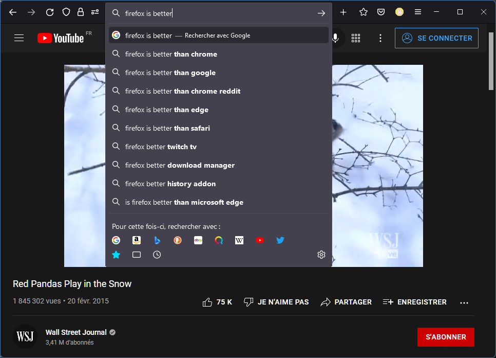Open the Firefox application hamburger menu
The image size is (496, 358).
(x=418, y=12)
